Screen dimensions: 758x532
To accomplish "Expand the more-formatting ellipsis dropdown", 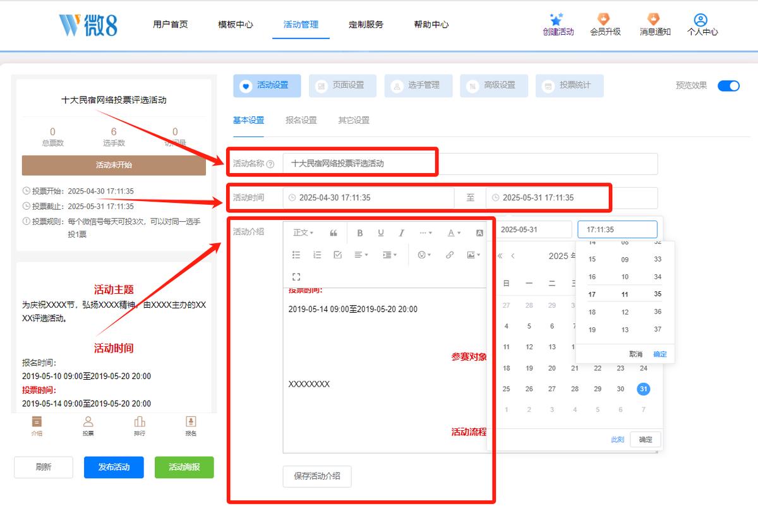I will tap(426, 233).
